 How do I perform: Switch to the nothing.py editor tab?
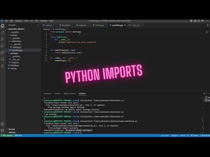pos(99,25)
